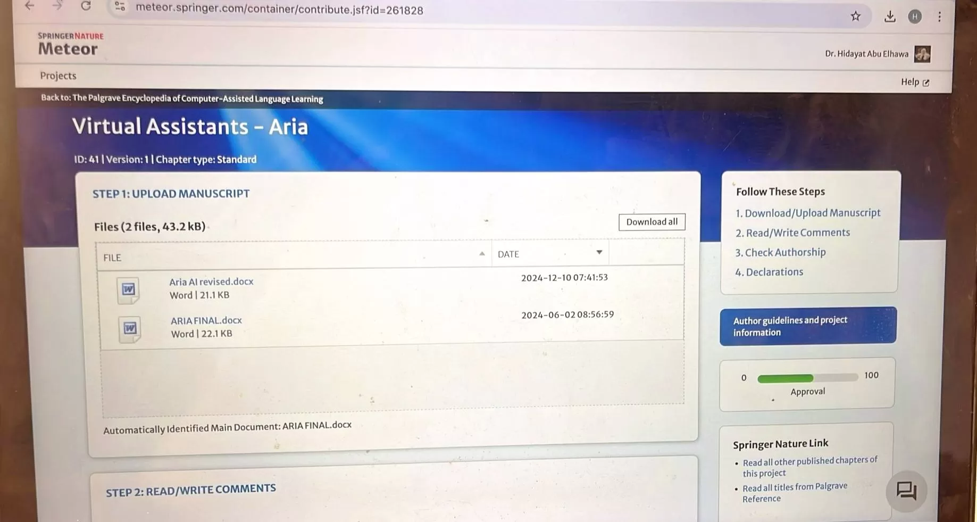Click the browser back arrow
Screen dimensions: 977x522
coord(29,6)
